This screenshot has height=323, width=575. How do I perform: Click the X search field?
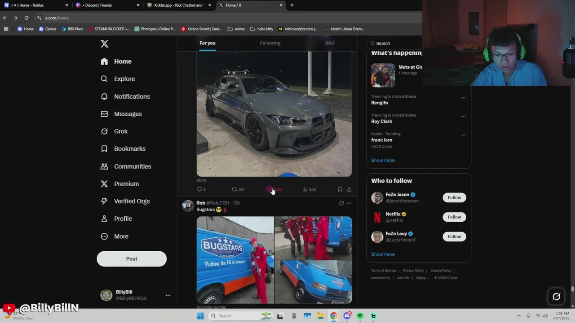point(395,43)
